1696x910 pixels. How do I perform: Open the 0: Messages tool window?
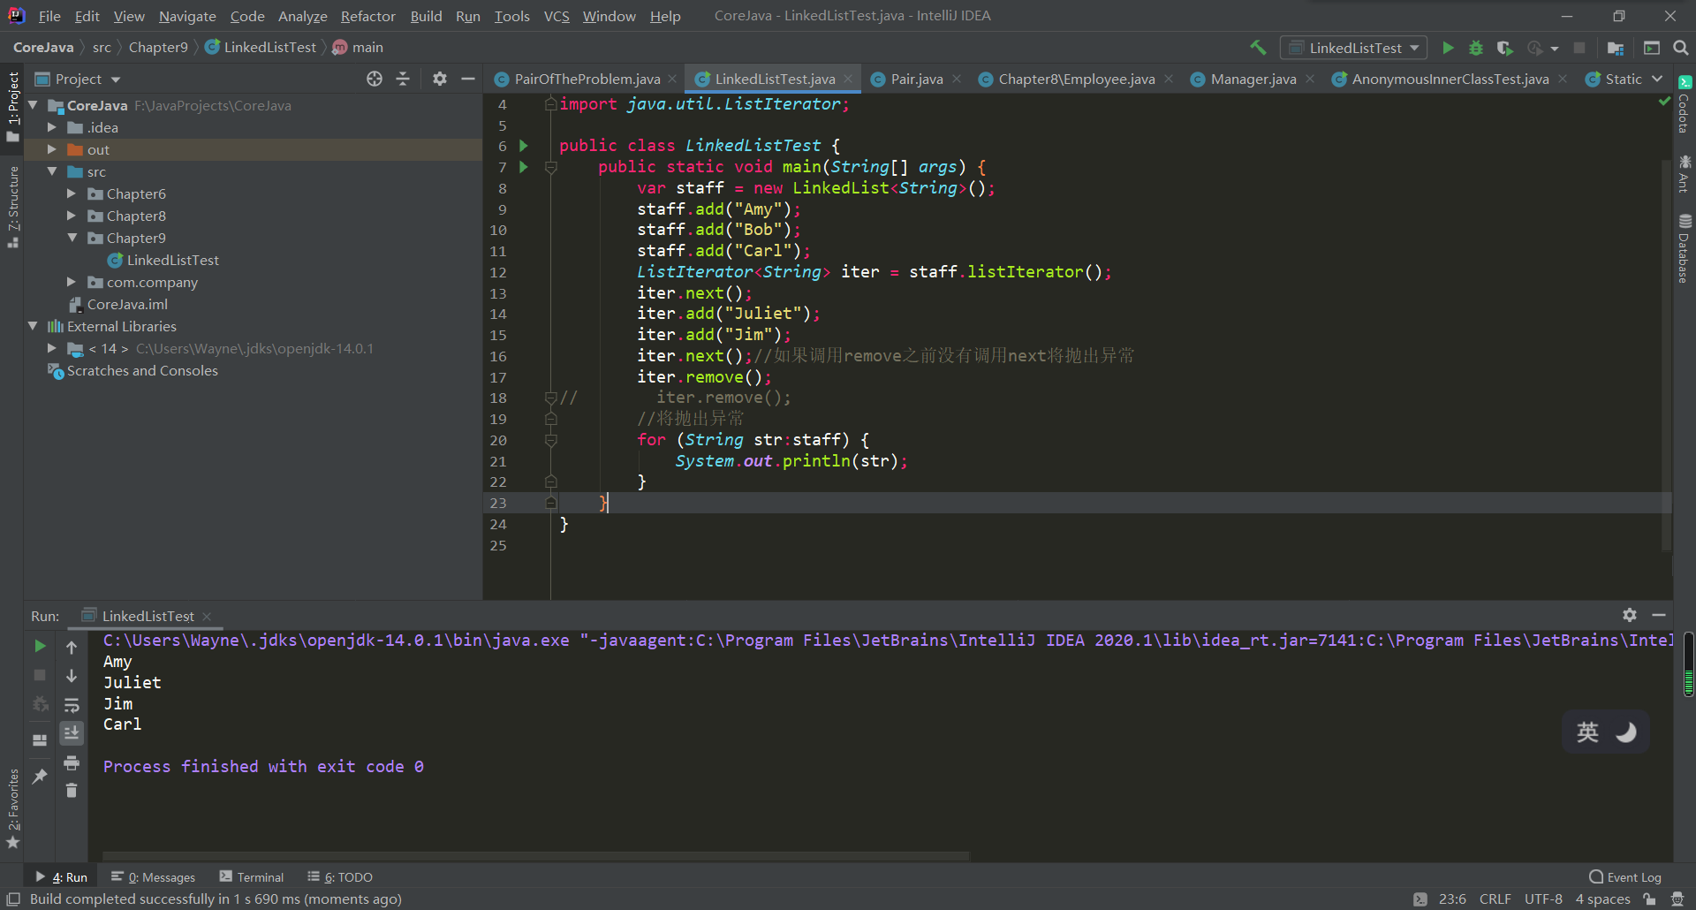point(153,877)
